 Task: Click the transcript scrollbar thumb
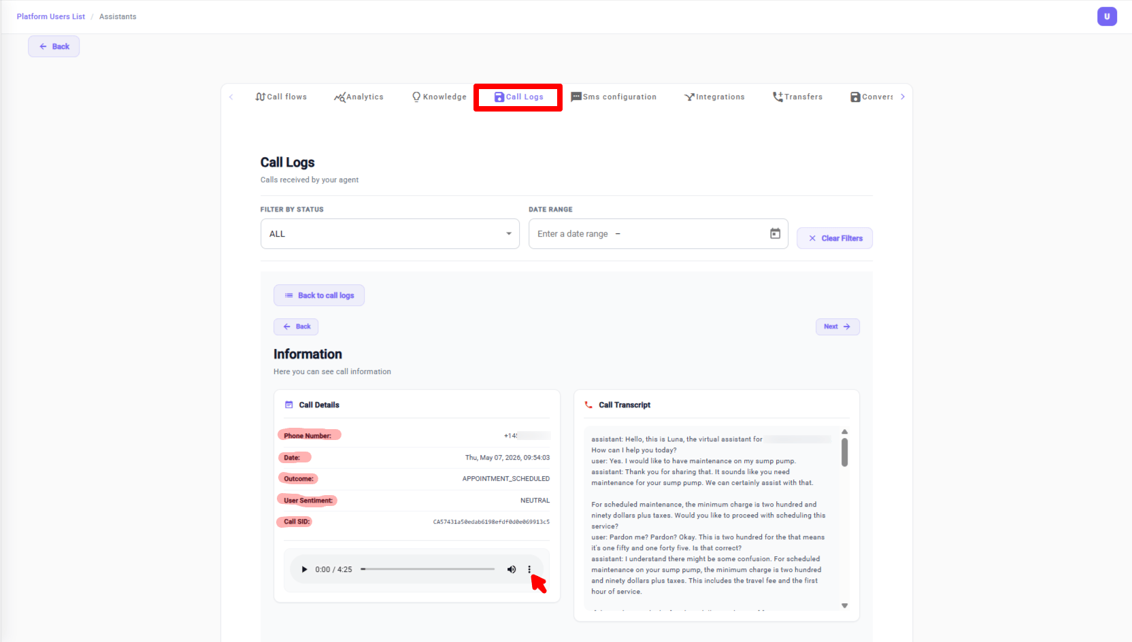pyautogui.click(x=844, y=452)
